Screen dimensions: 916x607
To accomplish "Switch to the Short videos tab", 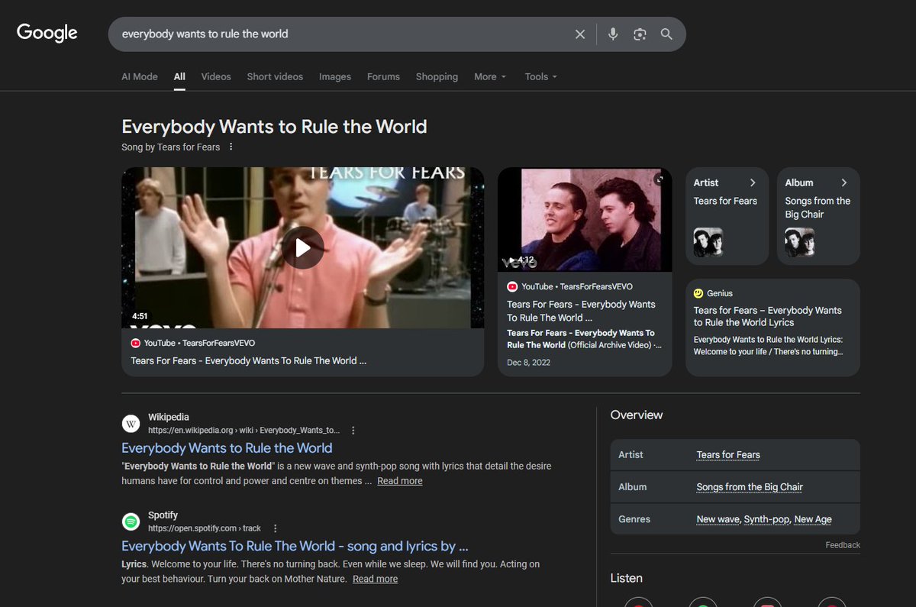I will 275,77.
